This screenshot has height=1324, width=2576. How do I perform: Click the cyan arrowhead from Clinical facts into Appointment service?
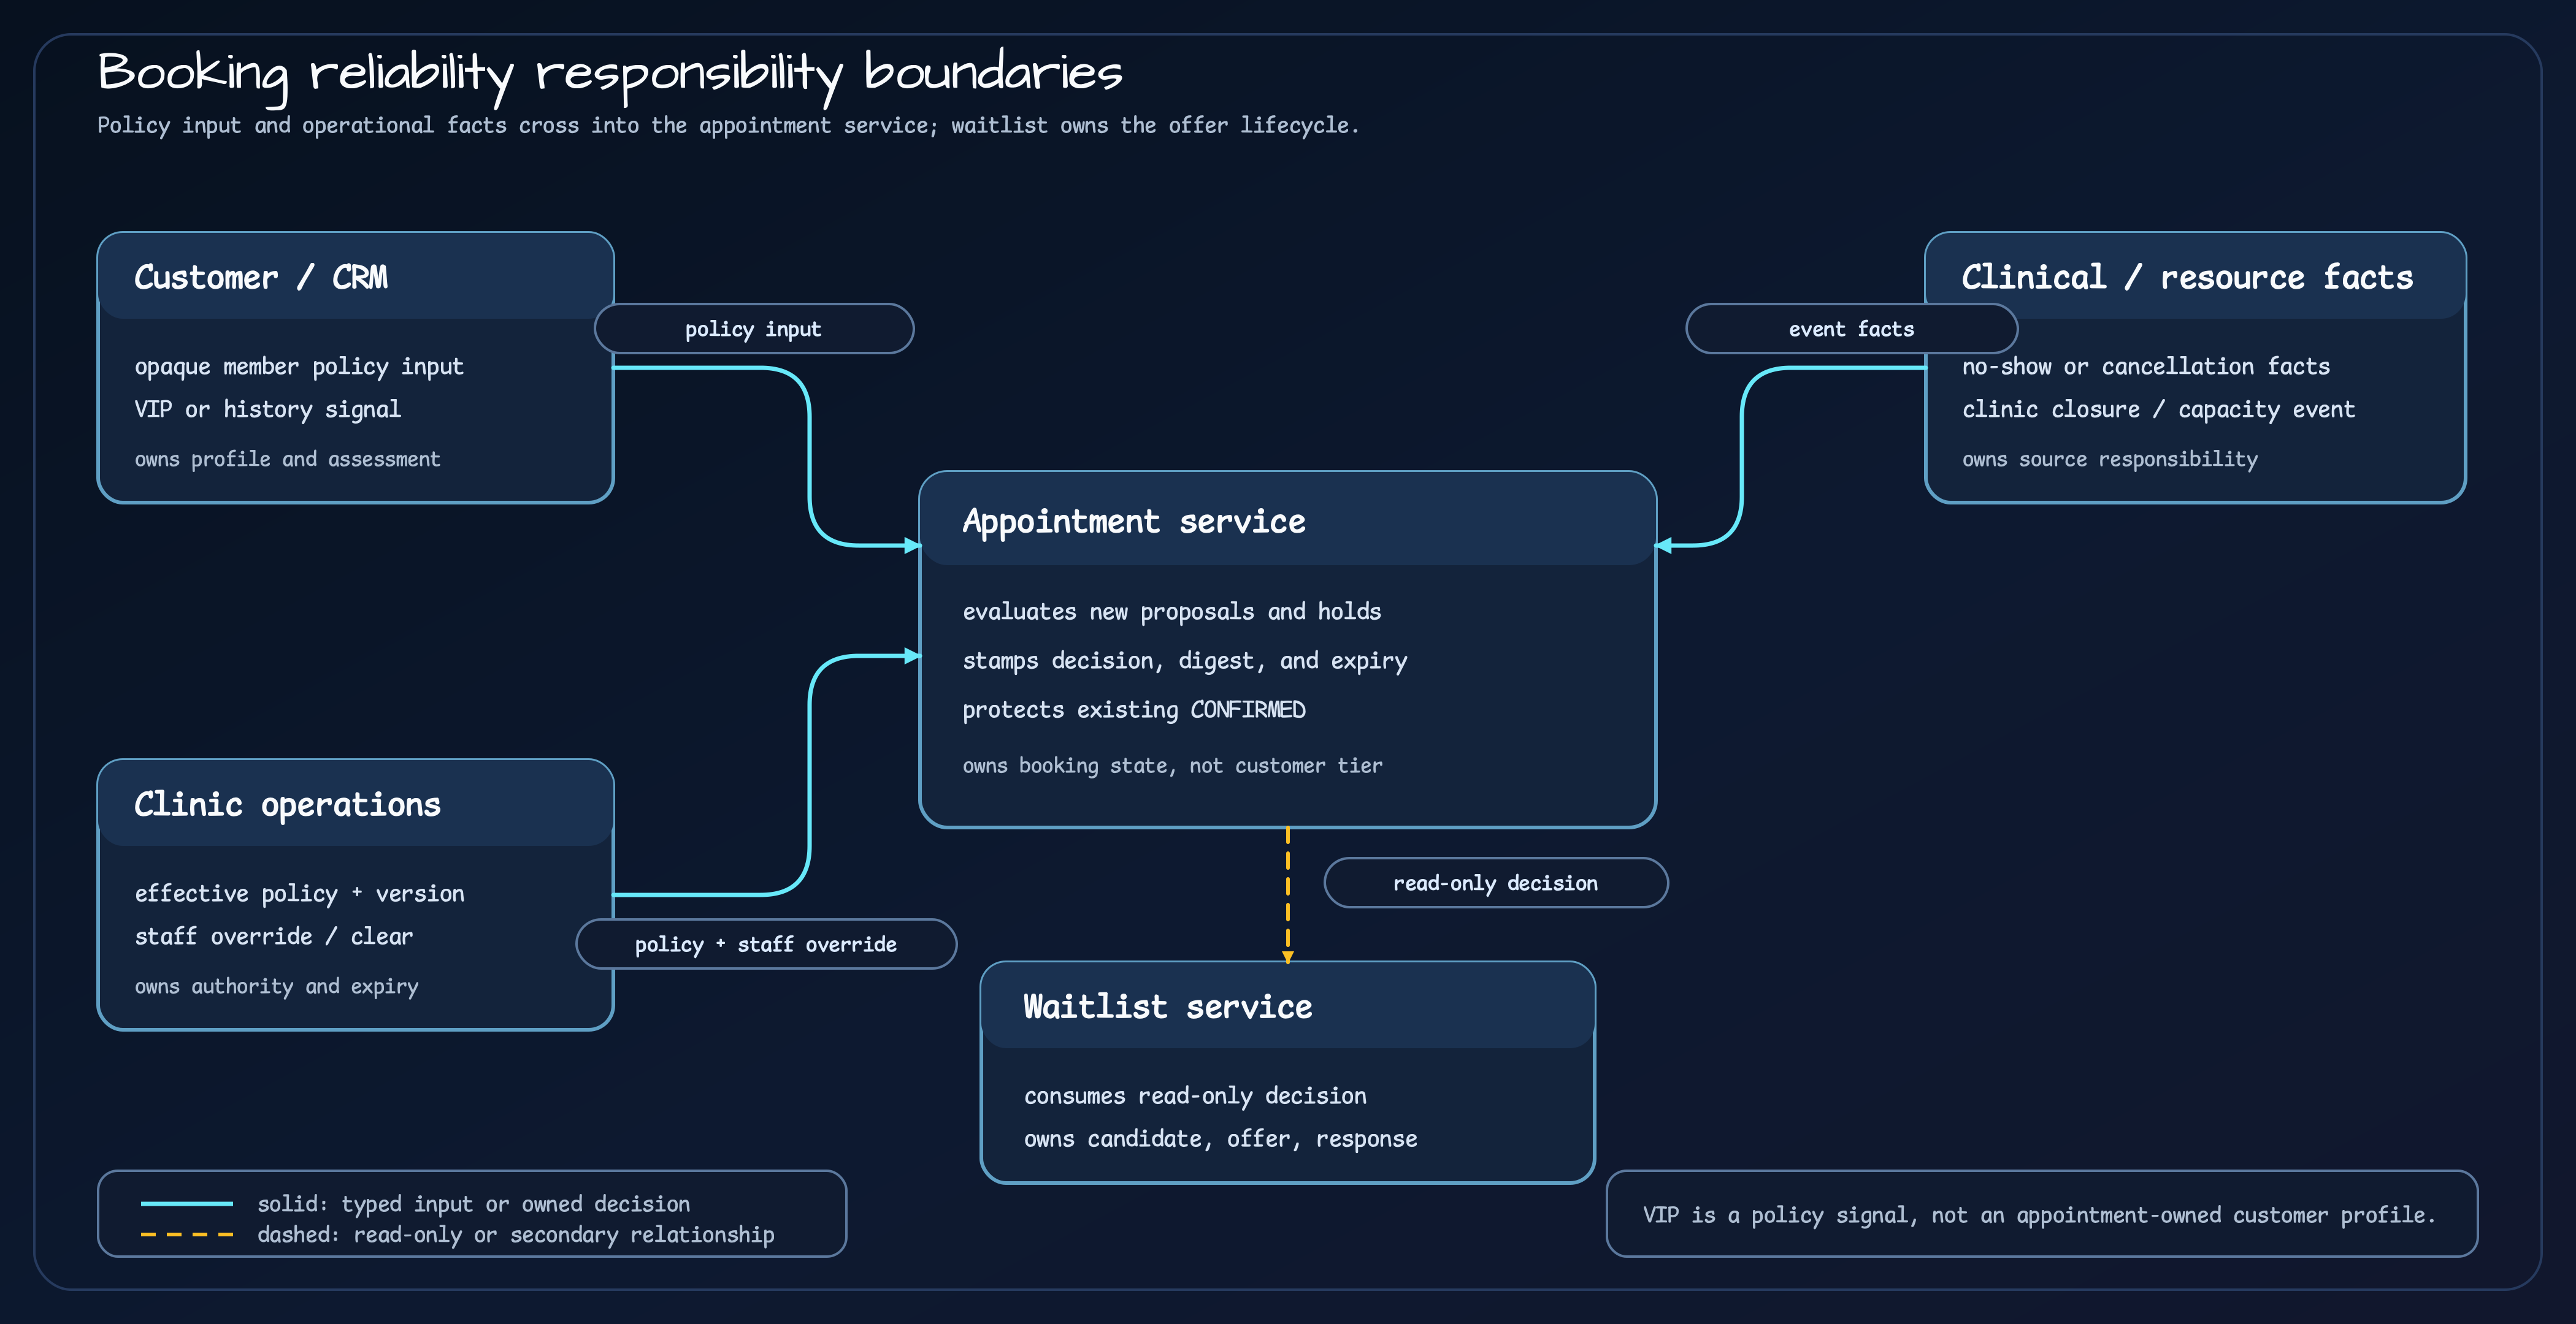1664,546
